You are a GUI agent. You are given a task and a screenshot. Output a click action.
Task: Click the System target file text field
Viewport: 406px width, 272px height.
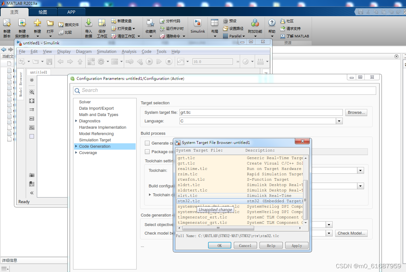tap(261, 112)
